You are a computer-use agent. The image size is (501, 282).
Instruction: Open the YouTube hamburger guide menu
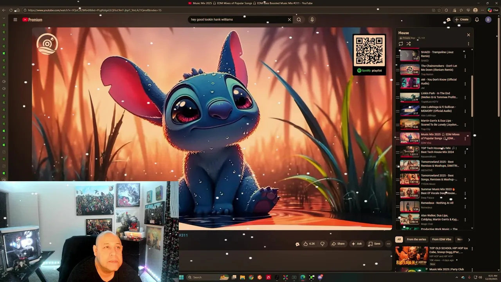click(x=15, y=20)
